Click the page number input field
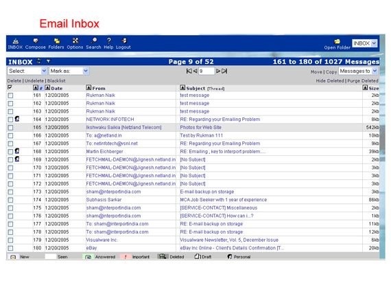Image resolution: width=391 pixels, height=294 pixels. 206,71
